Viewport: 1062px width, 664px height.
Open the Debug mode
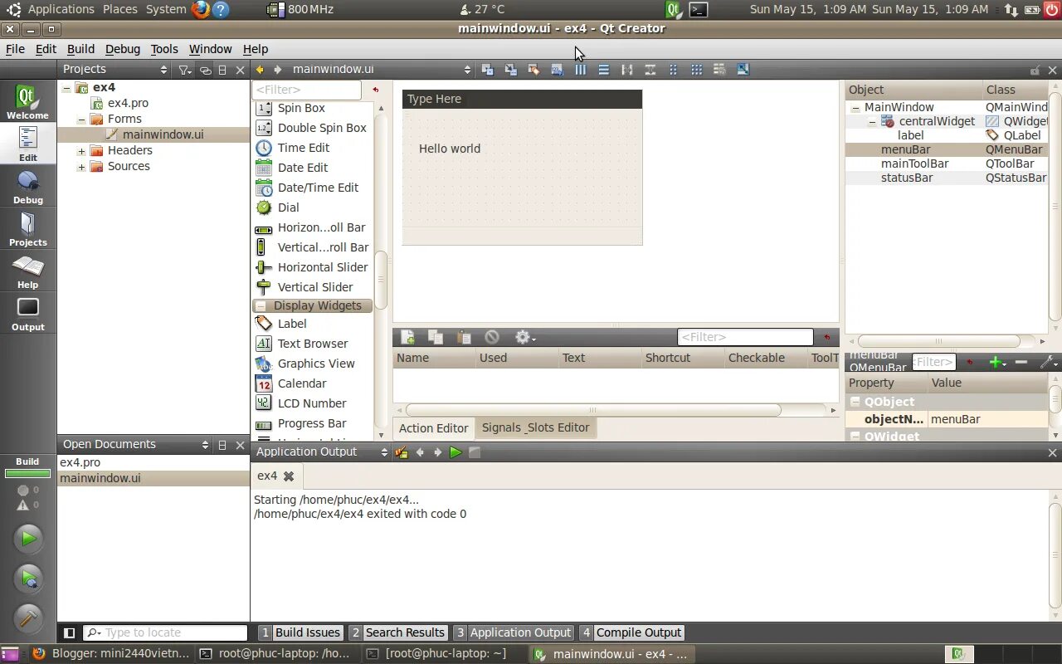(27, 187)
